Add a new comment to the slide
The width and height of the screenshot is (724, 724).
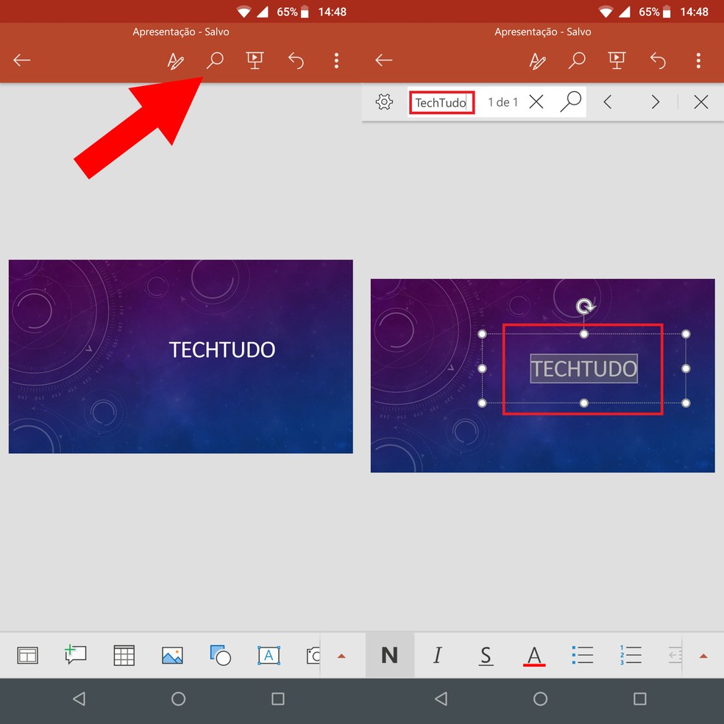click(75, 655)
